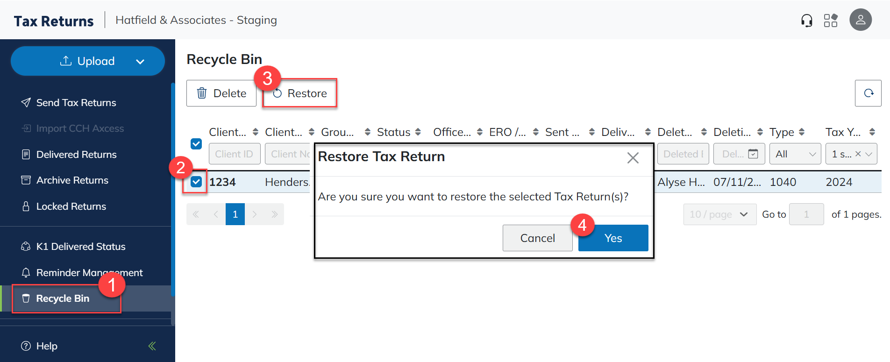Collapse sidebar with double chevron icon

pyautogui.click(x=152, y=346)
